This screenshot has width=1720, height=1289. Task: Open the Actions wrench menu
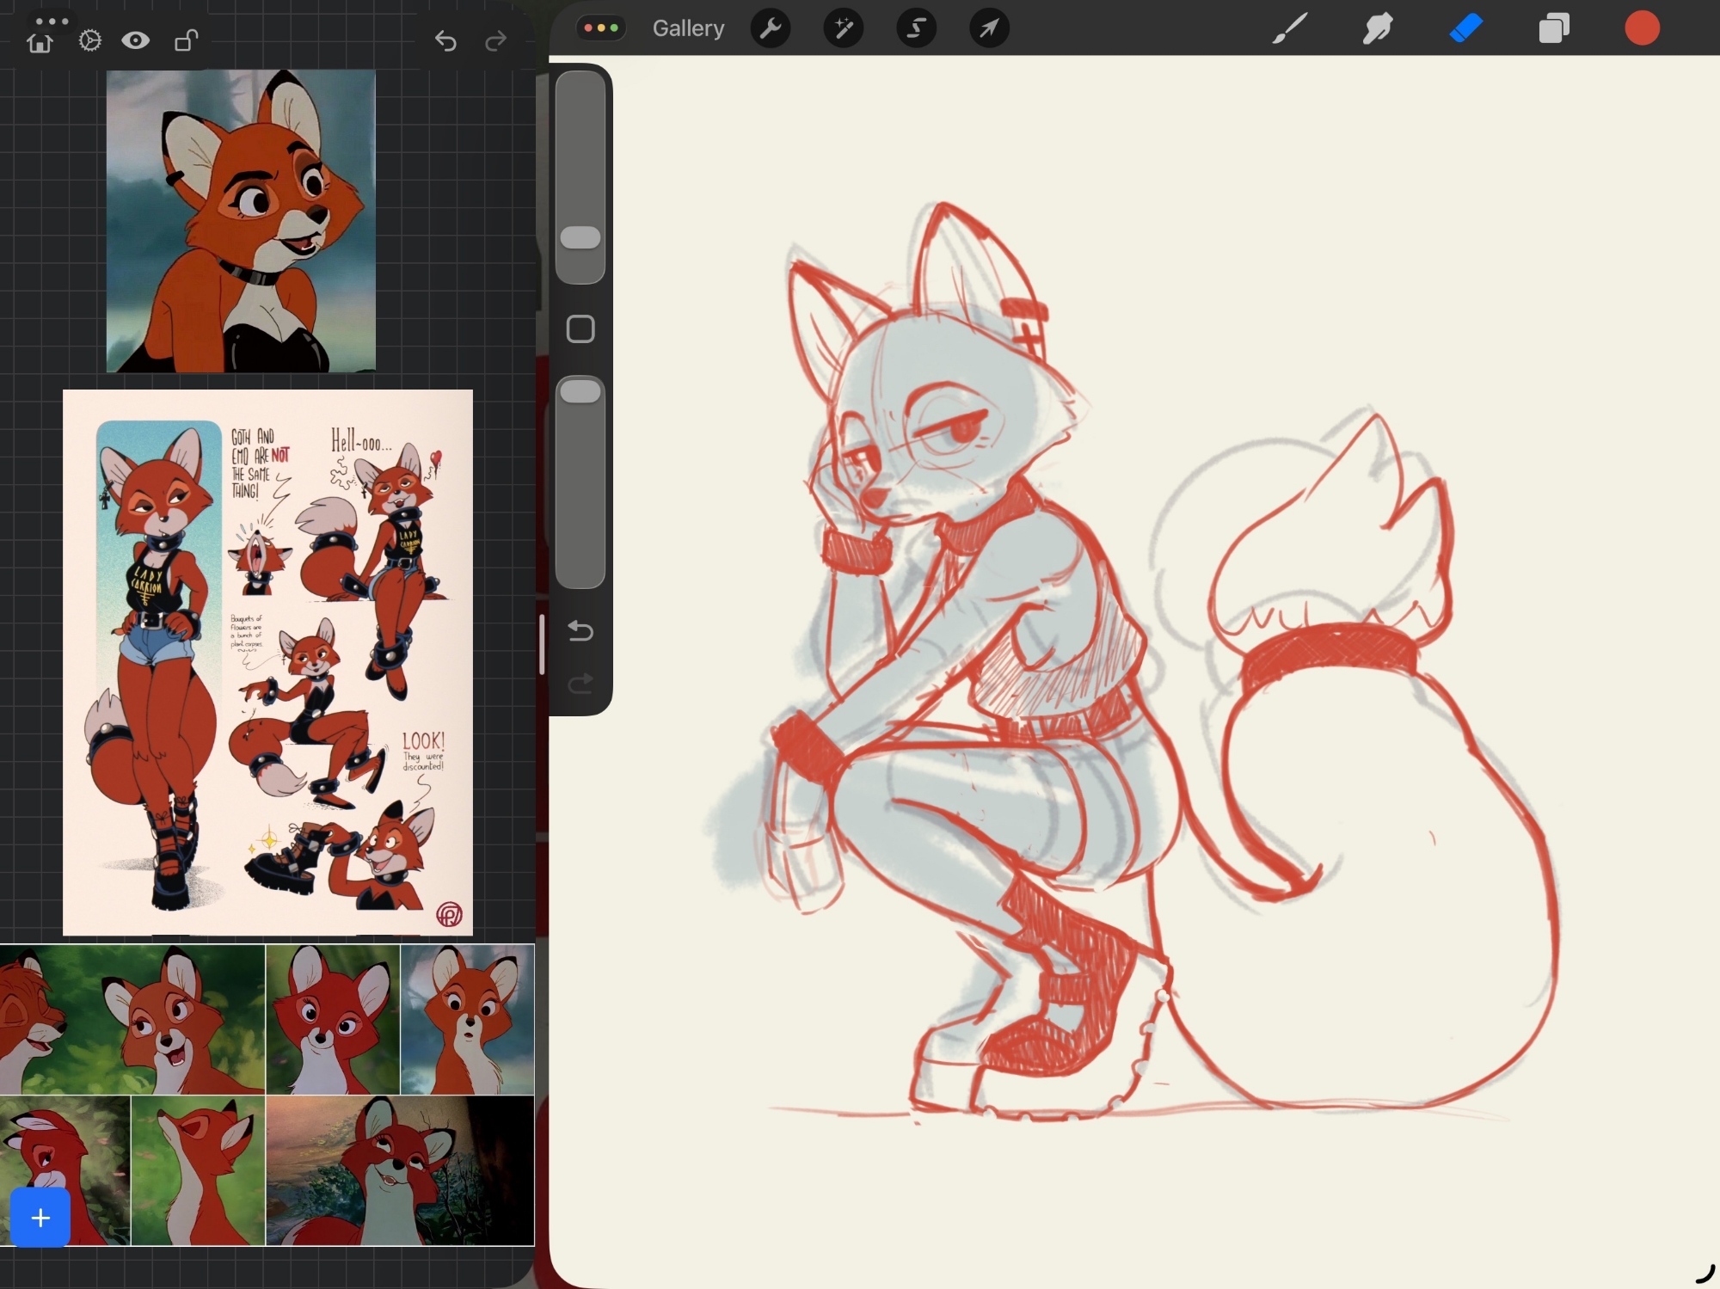(x=771, y=28)
